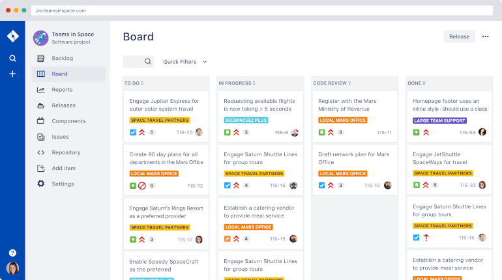Screen dimensions: 502x280
Task: Expand the Quick Filters dropdown
Action: [185, 62]
